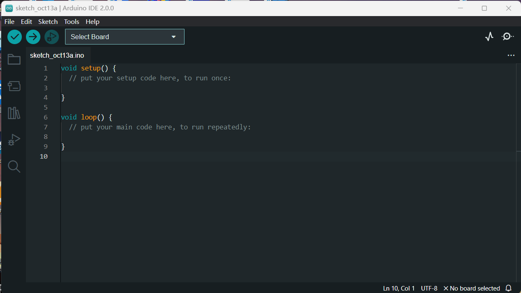Open the Search sidebar panel
This screenshot has height=293, width=521.
click(14, 166)
